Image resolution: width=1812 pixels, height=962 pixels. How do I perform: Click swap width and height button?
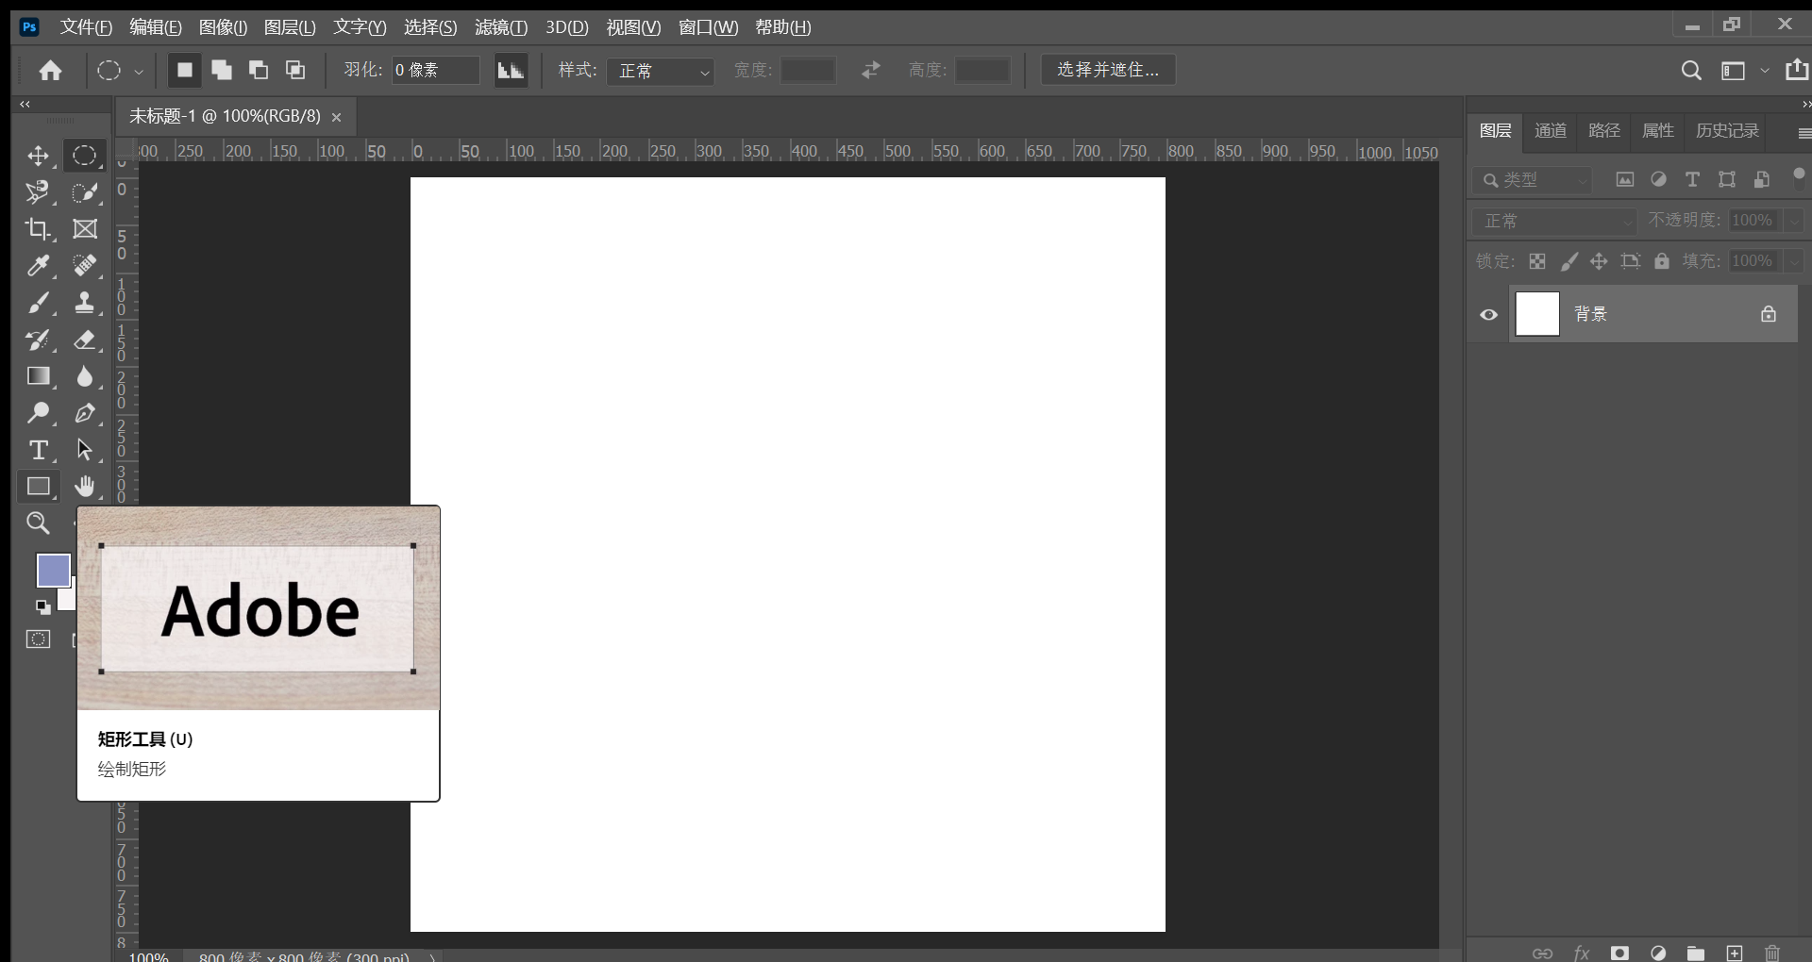[870, 70]
